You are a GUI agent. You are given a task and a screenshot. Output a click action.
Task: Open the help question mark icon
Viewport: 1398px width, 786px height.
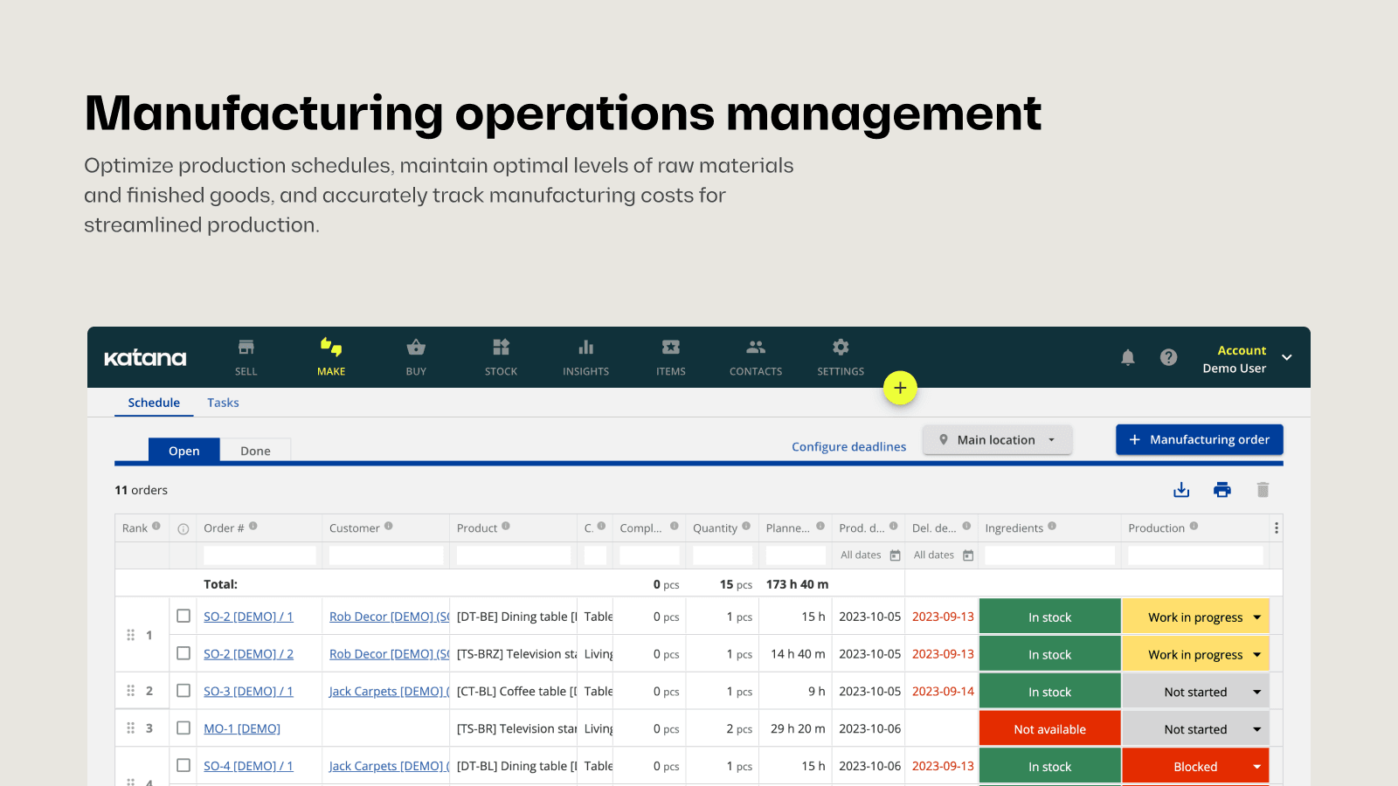(x=1169, y=357)
